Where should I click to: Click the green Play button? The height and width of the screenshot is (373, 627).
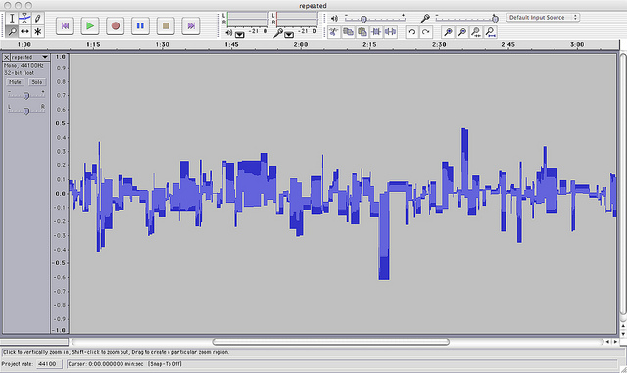tap(90, 26)
